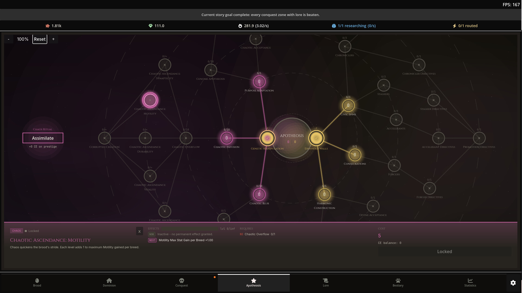Image resolution: width=522 pixels, height=293 pixels.
Task: Click the Genome Apotheosis node
Action: (x=211, y=70)
